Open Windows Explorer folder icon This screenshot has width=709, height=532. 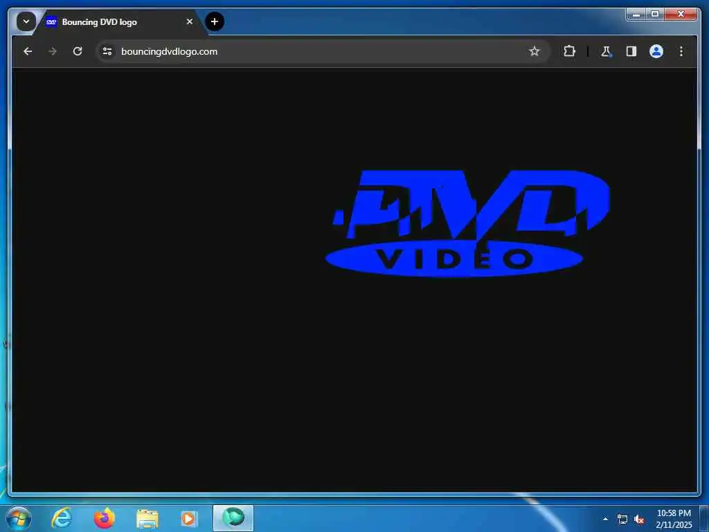[147, 519]
